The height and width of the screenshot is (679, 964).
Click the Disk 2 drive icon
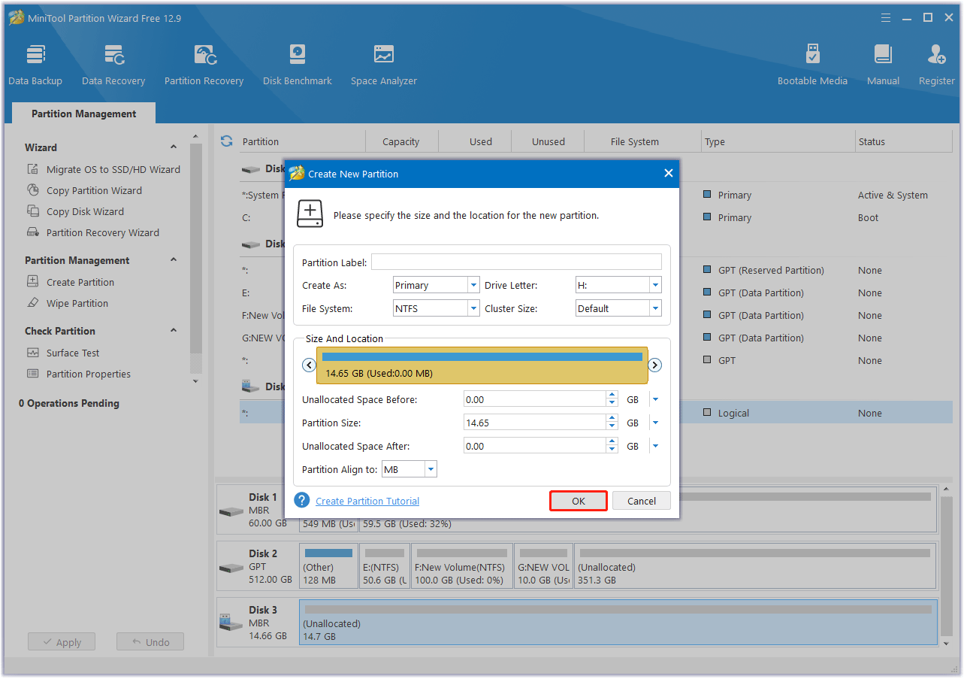click(231, 567)
